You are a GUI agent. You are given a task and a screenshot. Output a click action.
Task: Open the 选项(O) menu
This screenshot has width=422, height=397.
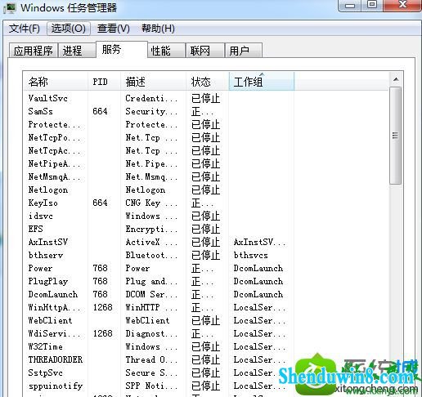coord(69,29)
